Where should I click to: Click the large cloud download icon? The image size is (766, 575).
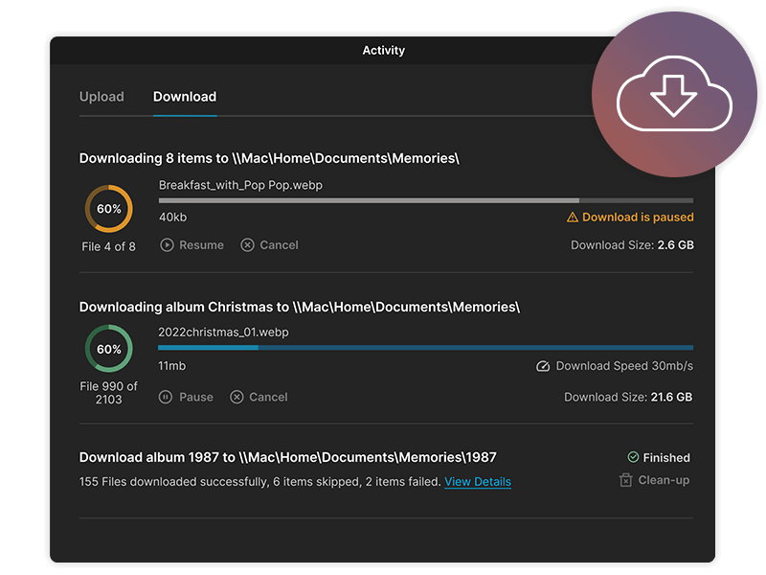click(674, 94)
